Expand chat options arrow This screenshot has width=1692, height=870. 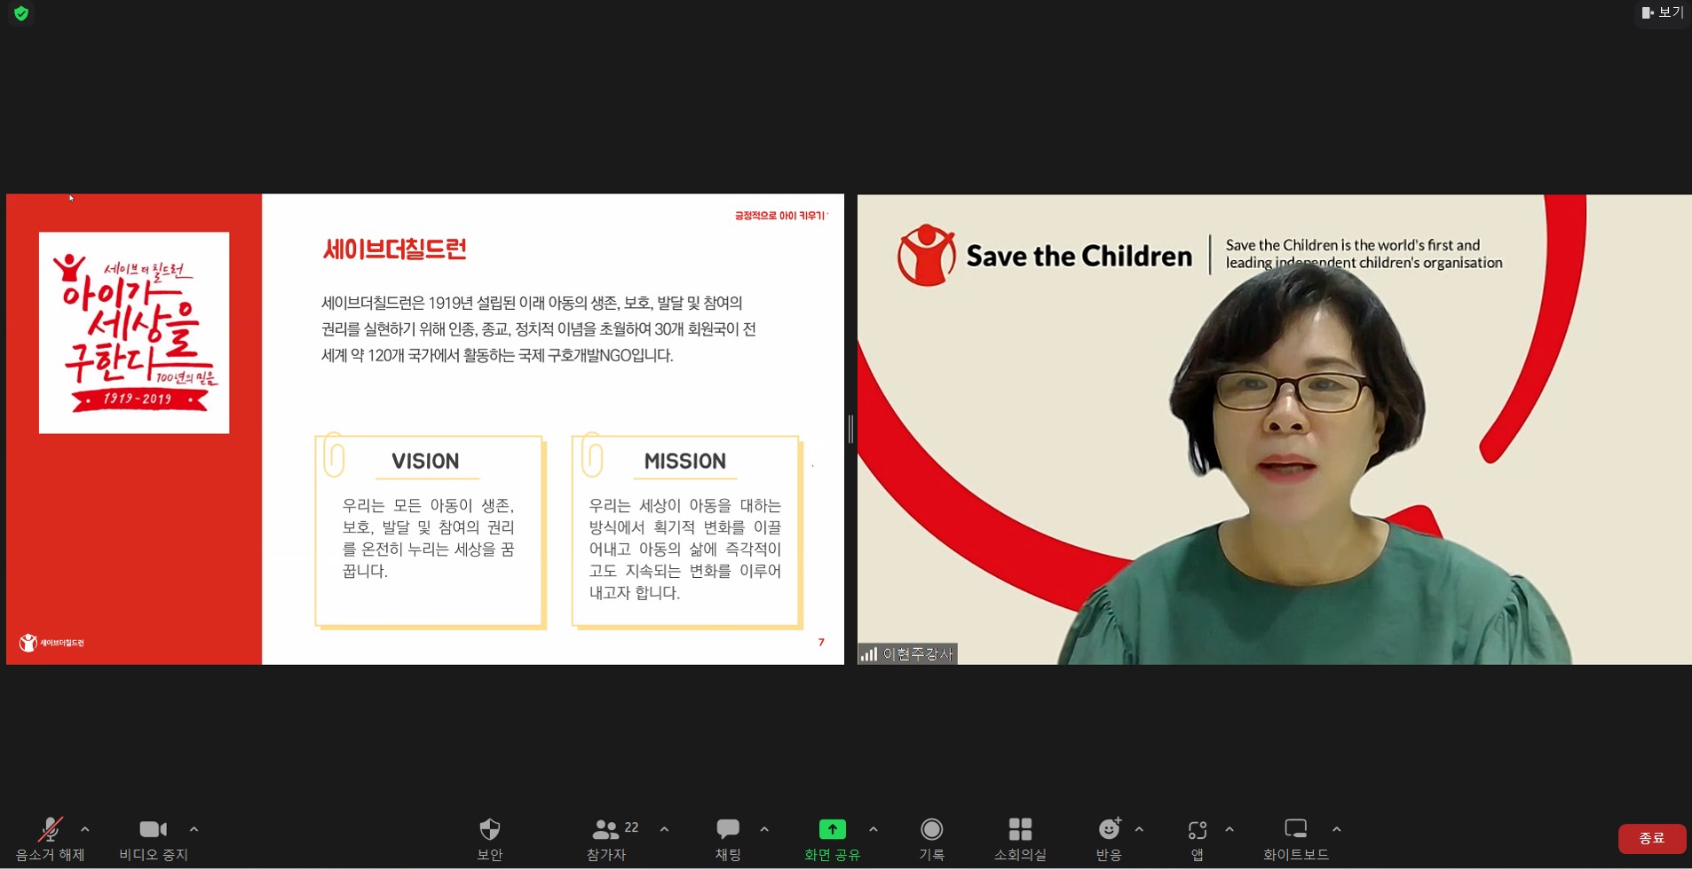764,829
